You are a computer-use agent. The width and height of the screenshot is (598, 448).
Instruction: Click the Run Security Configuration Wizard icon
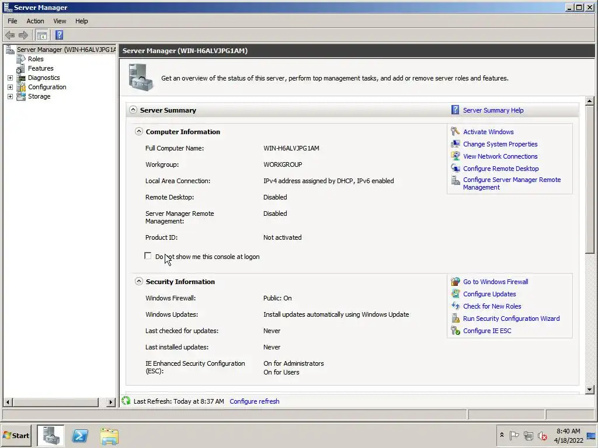pos(456,318)
